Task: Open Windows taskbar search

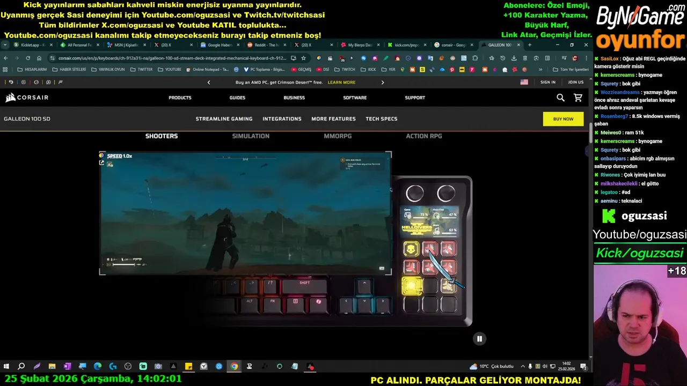Action: 21,366
